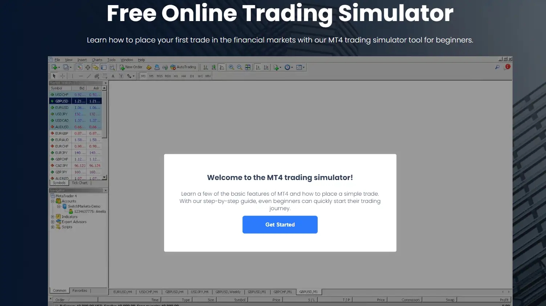The width and height of the screenshot is (546, 306).
Task: Click the New Order toolbar button
Action: 131,67
